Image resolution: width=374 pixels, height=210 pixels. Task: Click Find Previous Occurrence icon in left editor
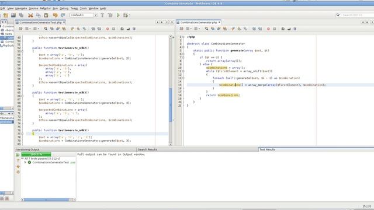pyautogui.click(x=52, y=29)
